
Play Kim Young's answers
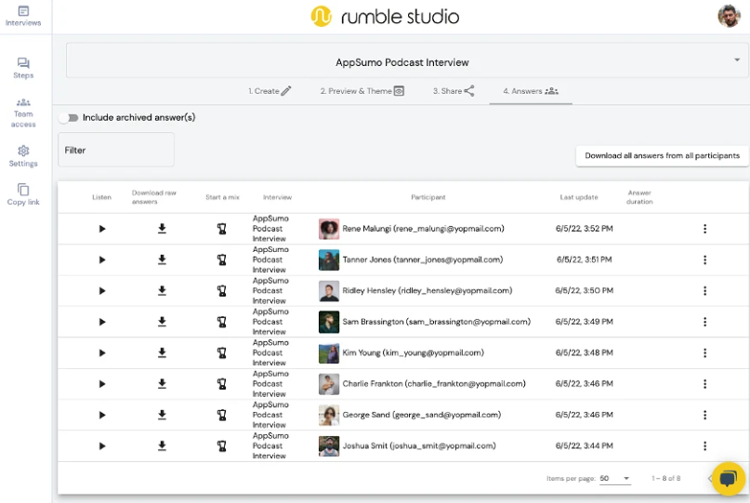click(x=102, y=353)
